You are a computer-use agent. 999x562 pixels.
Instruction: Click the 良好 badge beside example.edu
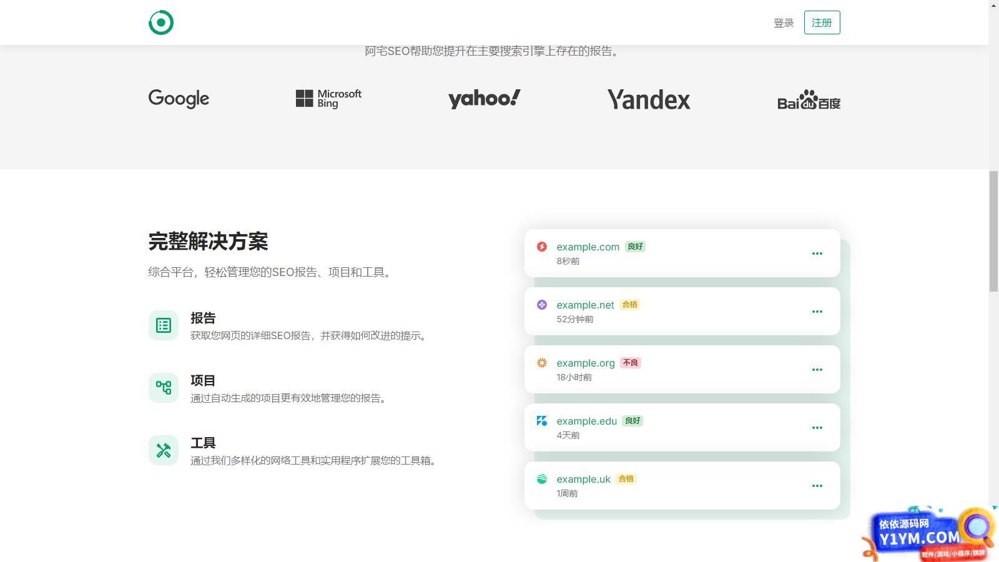(x=632, y=421)
